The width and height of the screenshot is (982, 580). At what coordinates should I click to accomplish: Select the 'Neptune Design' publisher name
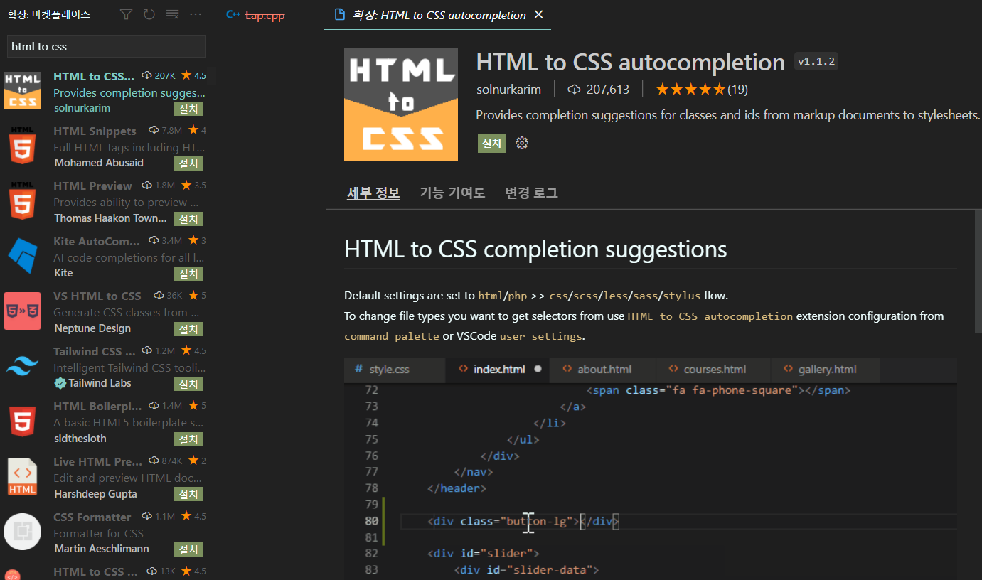[x=92, y=328]
